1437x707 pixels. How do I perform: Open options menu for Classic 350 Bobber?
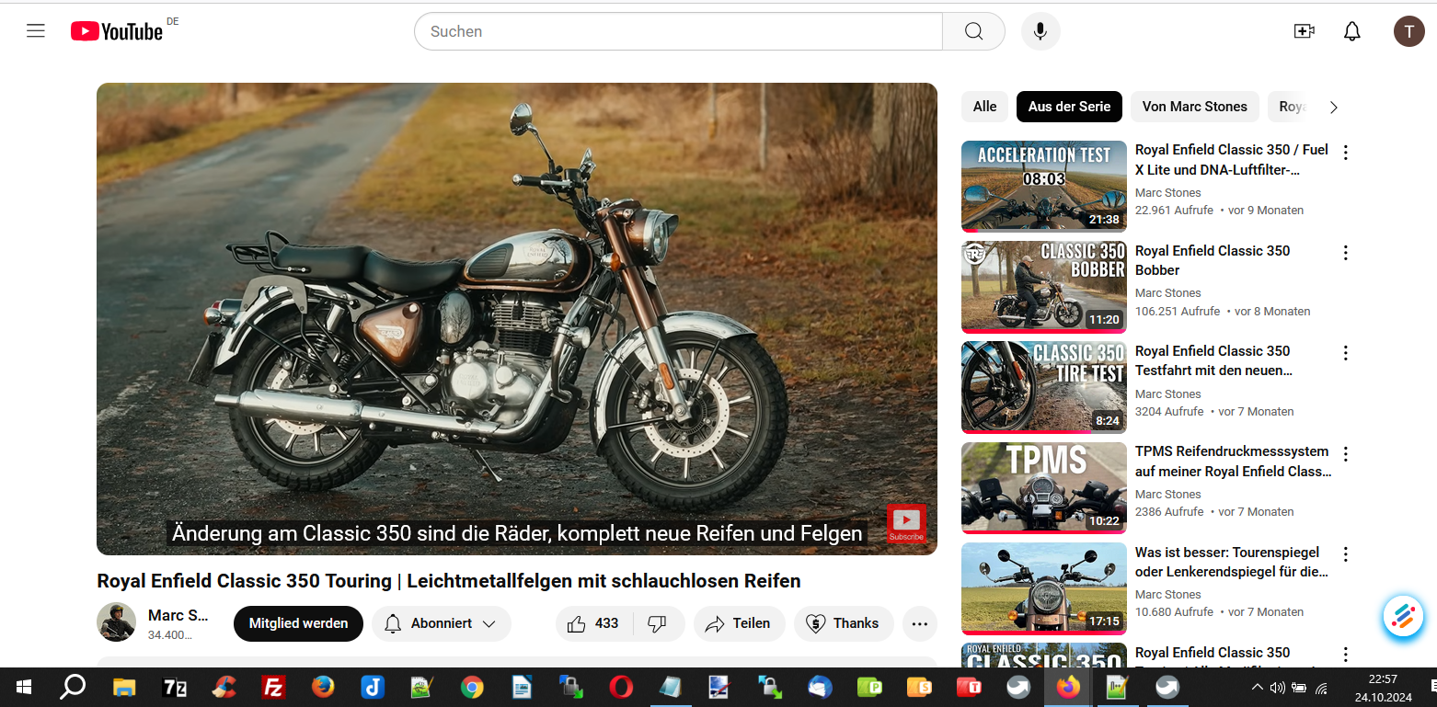click(x=1345, y=253)
